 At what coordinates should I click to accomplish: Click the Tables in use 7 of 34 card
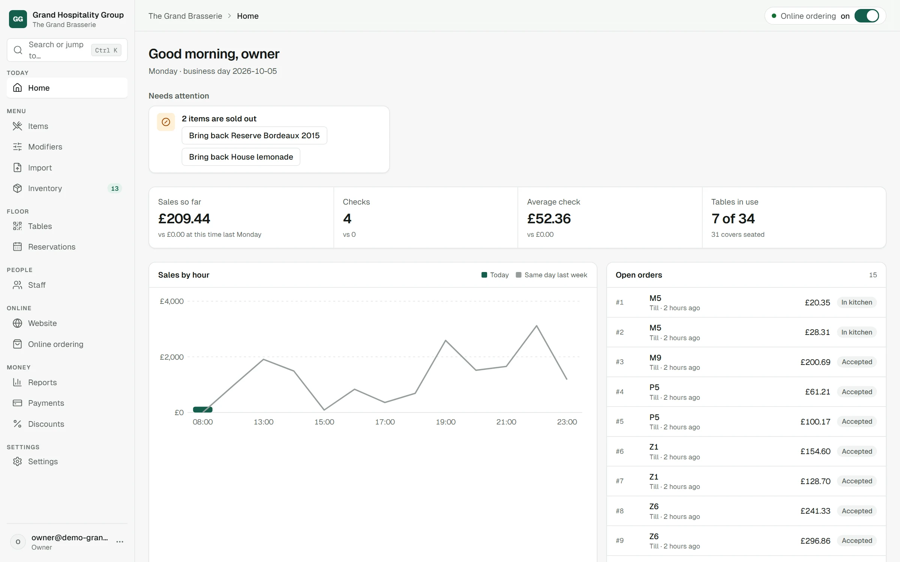pyautogui.click(x=794, y=217)
